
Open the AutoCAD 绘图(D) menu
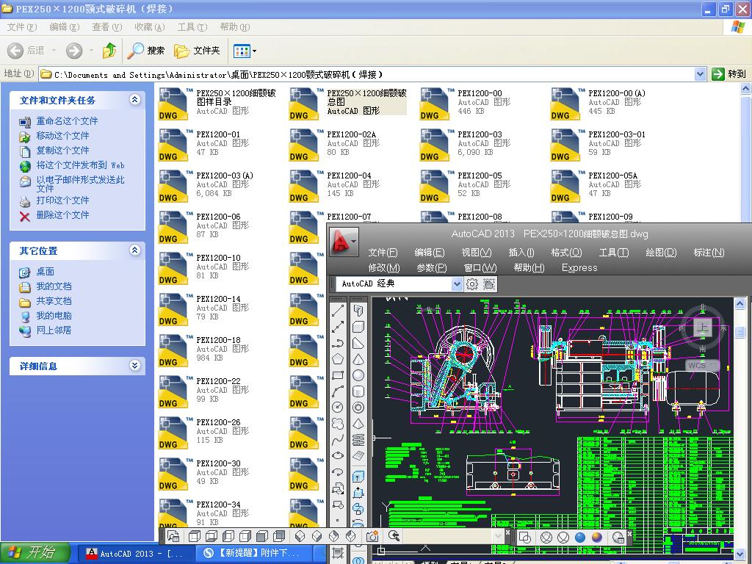[661, 252]
